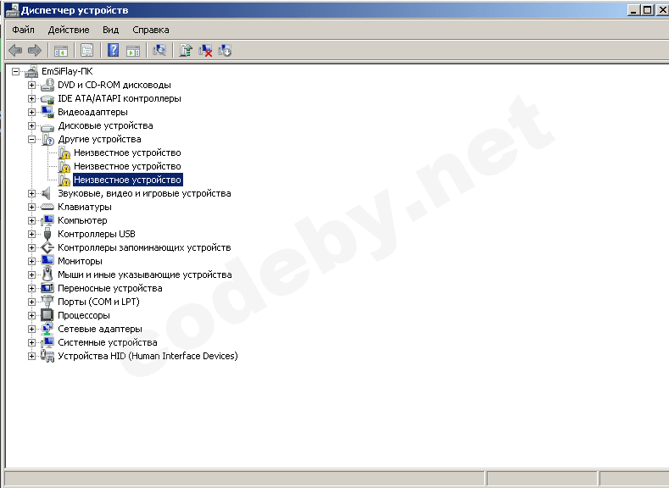
Task: Select the Процессоры label
Action: [x=84, y=315]
